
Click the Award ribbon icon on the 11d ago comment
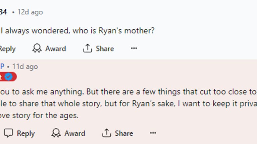56,133
